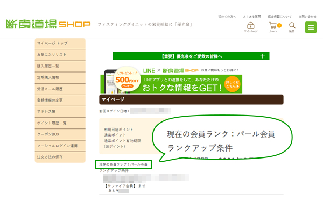The width and height of the screenshot is (323, 215).
Task: Select お気に入りリスト in sidebar
Action: click(x=60, y=55)
